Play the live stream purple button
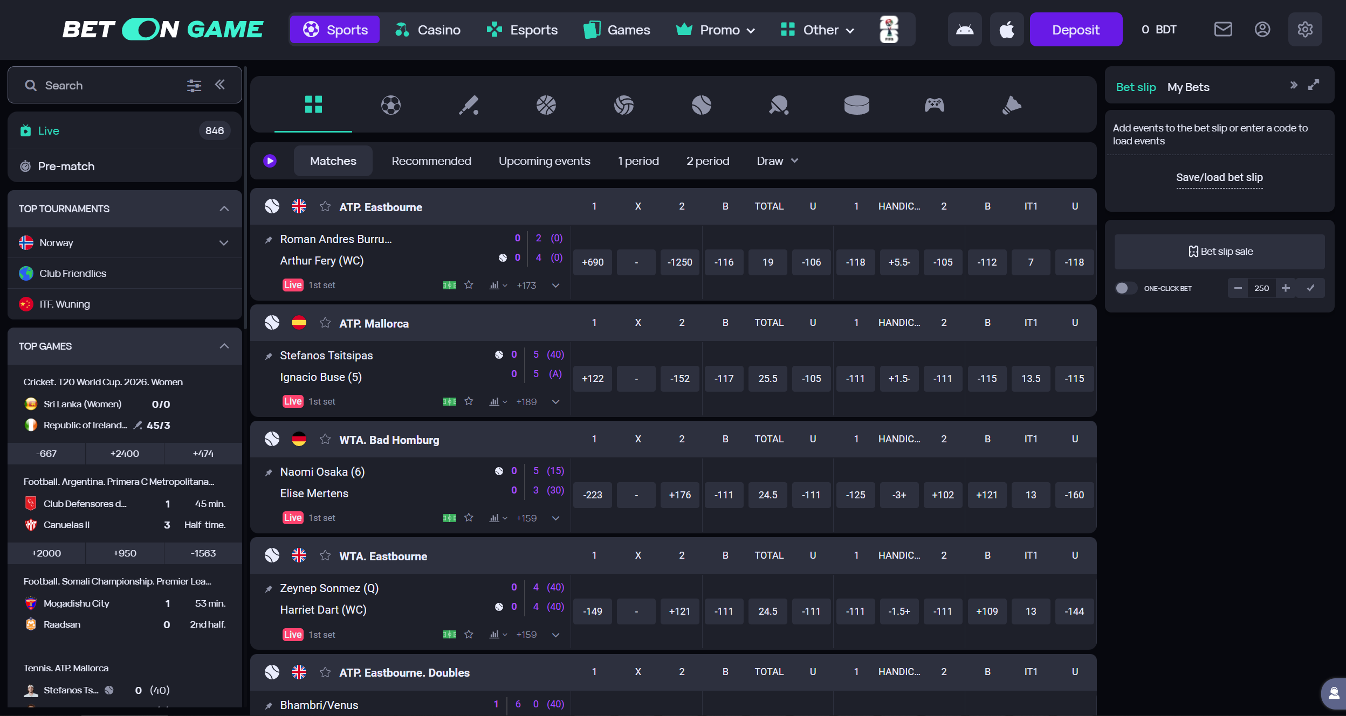The height and width of the screenshot is (716, 1346). 270,161
